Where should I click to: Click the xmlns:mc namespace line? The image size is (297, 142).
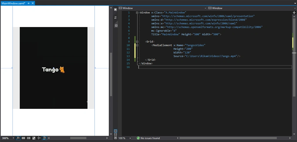pos(207,27)
